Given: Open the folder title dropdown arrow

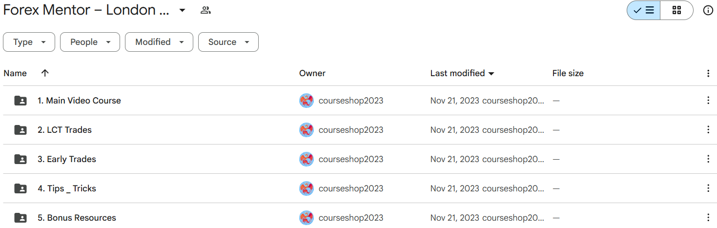Looking at the screenshot, I should pyautogui.click(x=182, y=10).
